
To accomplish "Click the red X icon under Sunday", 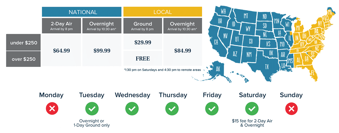I will (x=292, y=109).
